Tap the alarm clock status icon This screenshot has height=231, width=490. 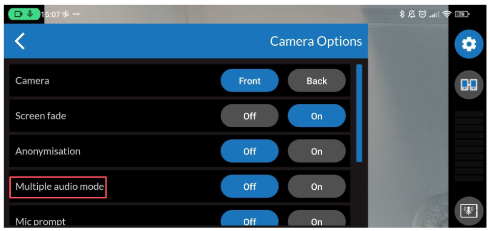[422, 14]
